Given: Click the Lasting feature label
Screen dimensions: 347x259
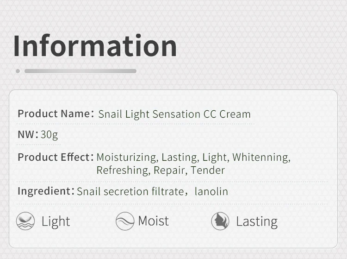Looking at the screenshot, I should 257,221.
